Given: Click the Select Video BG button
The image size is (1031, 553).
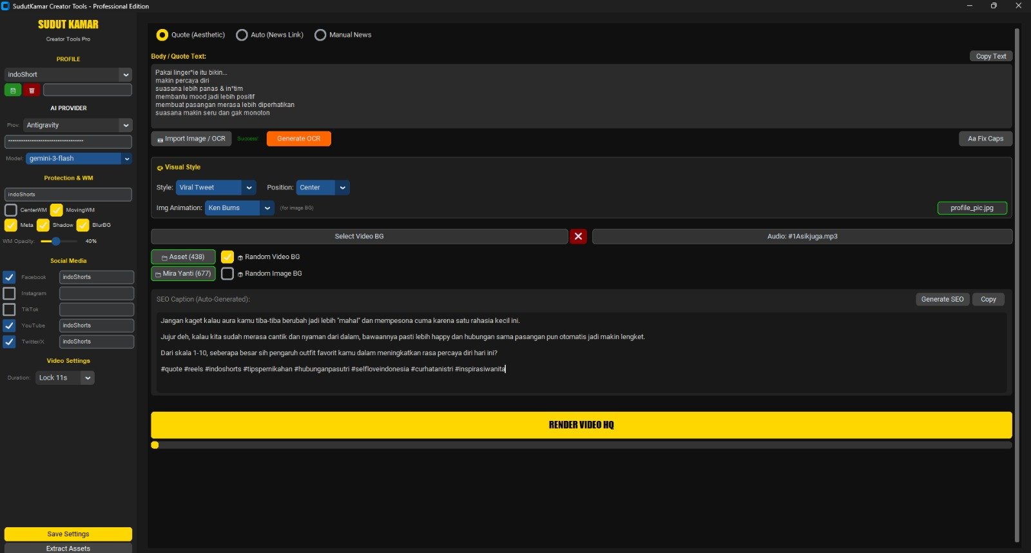Looking at the screenshot, I should pos(359,237).
